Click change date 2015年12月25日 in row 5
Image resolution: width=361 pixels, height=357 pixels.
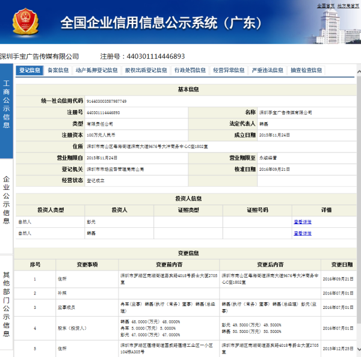coord(338,349)
